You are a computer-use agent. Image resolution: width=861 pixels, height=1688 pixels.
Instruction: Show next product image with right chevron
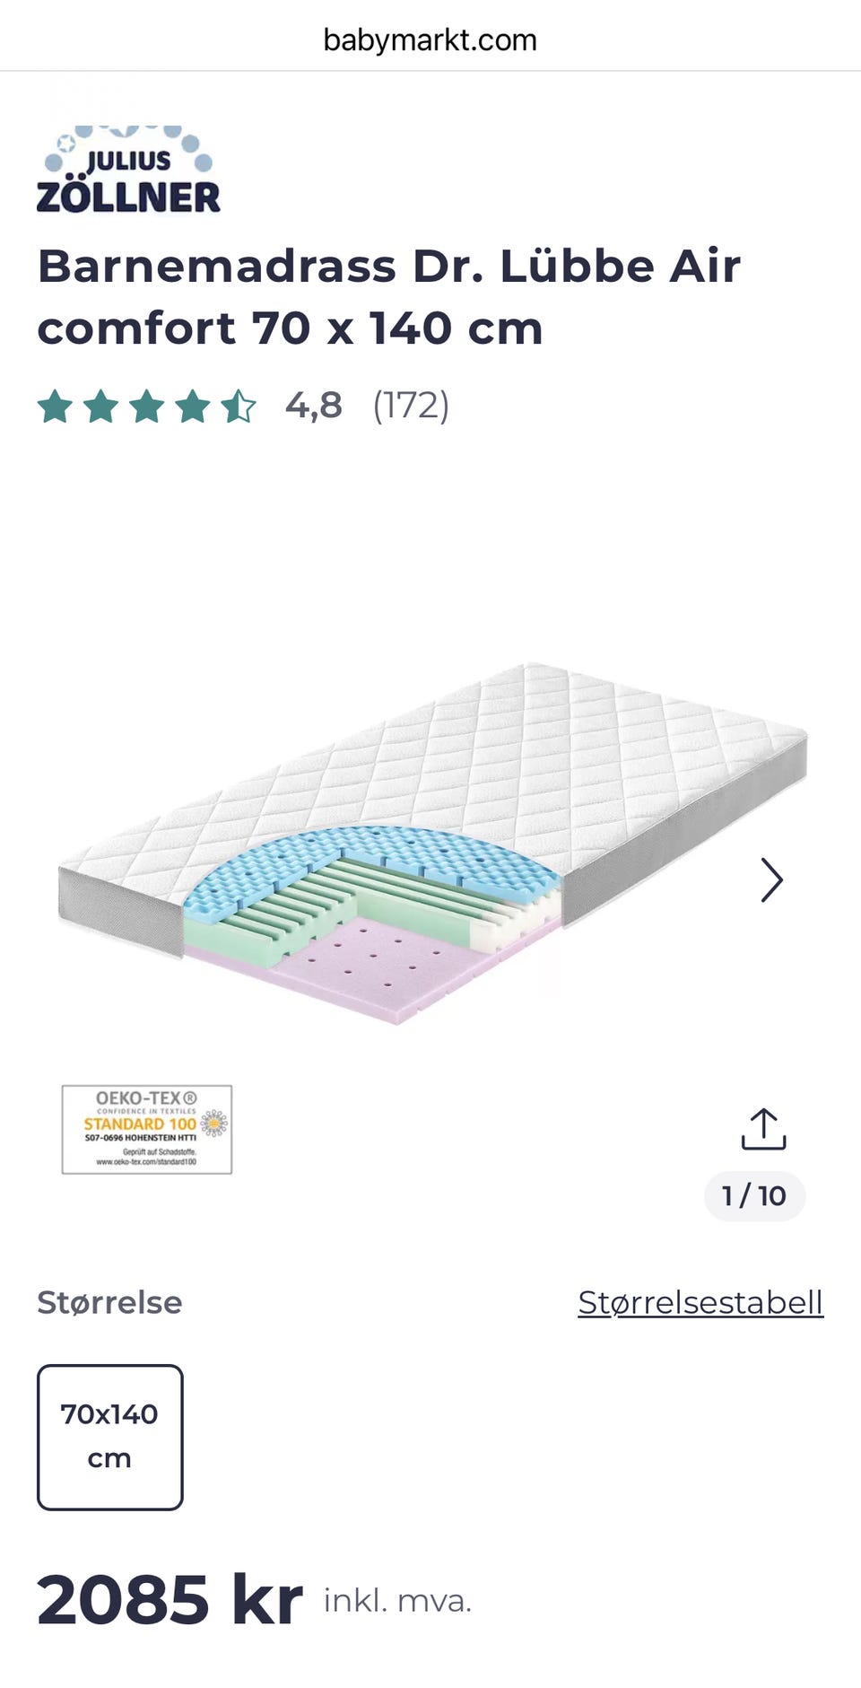(x=771, y=879)
